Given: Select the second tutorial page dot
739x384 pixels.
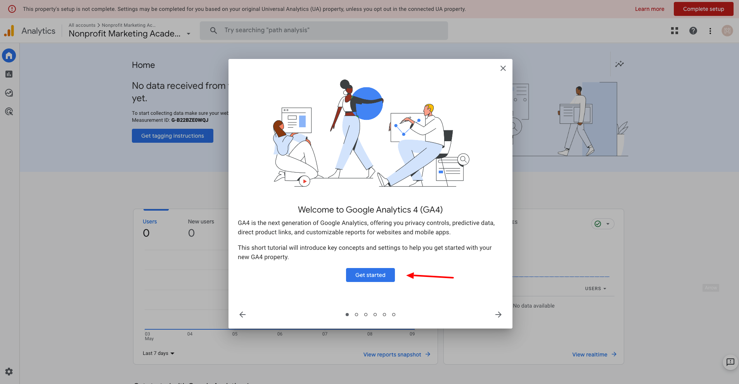Looking at the screenshot, I should click(x=357, y=315).
